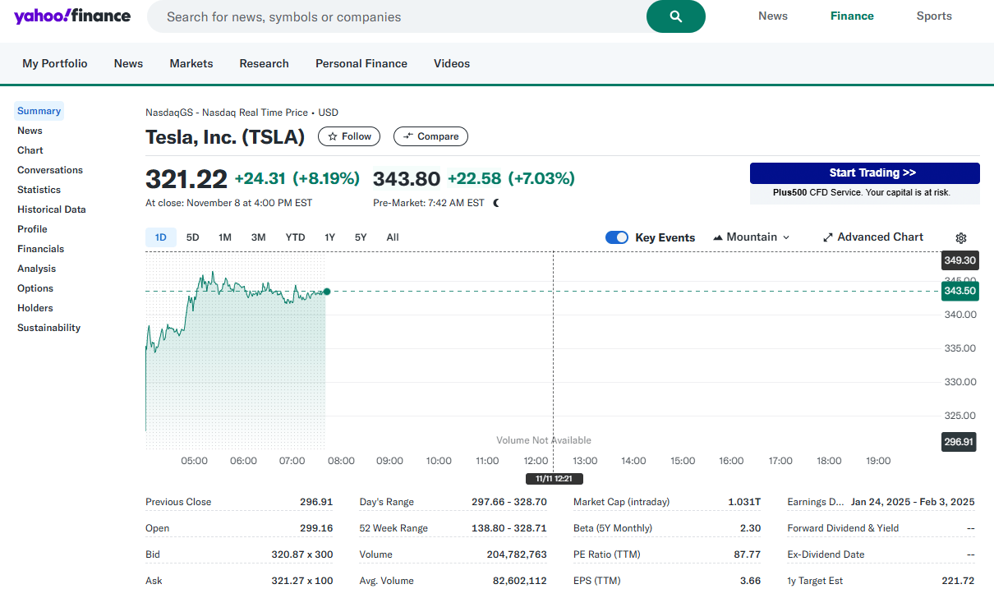Open the Videos menu
The height and width of the screenshot is (598, 994).
point(452,63)
